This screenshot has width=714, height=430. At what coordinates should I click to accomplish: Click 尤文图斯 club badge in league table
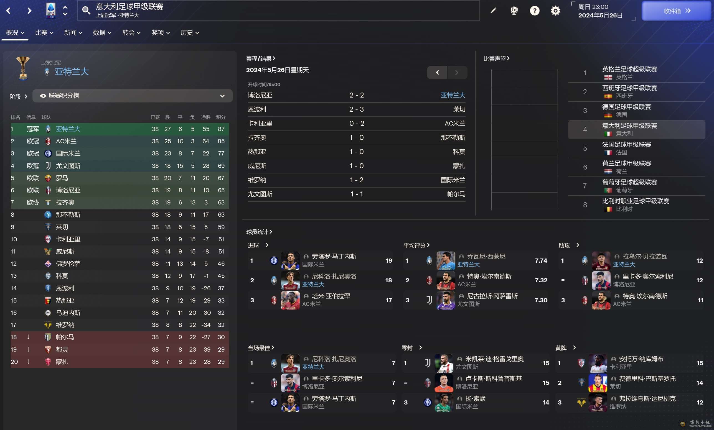click(48, 166)
